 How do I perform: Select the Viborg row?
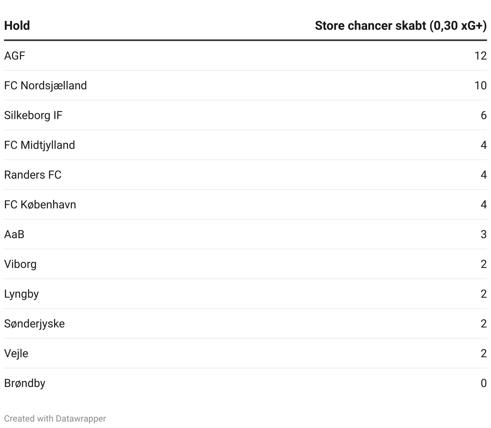(245, 264)
